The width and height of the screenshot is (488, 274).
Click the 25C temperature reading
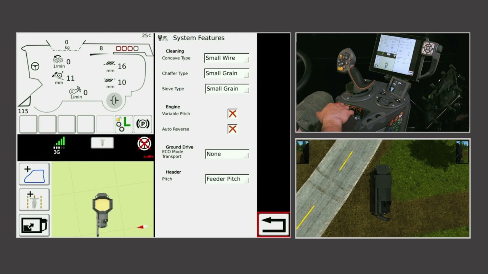tap(146, 36)
